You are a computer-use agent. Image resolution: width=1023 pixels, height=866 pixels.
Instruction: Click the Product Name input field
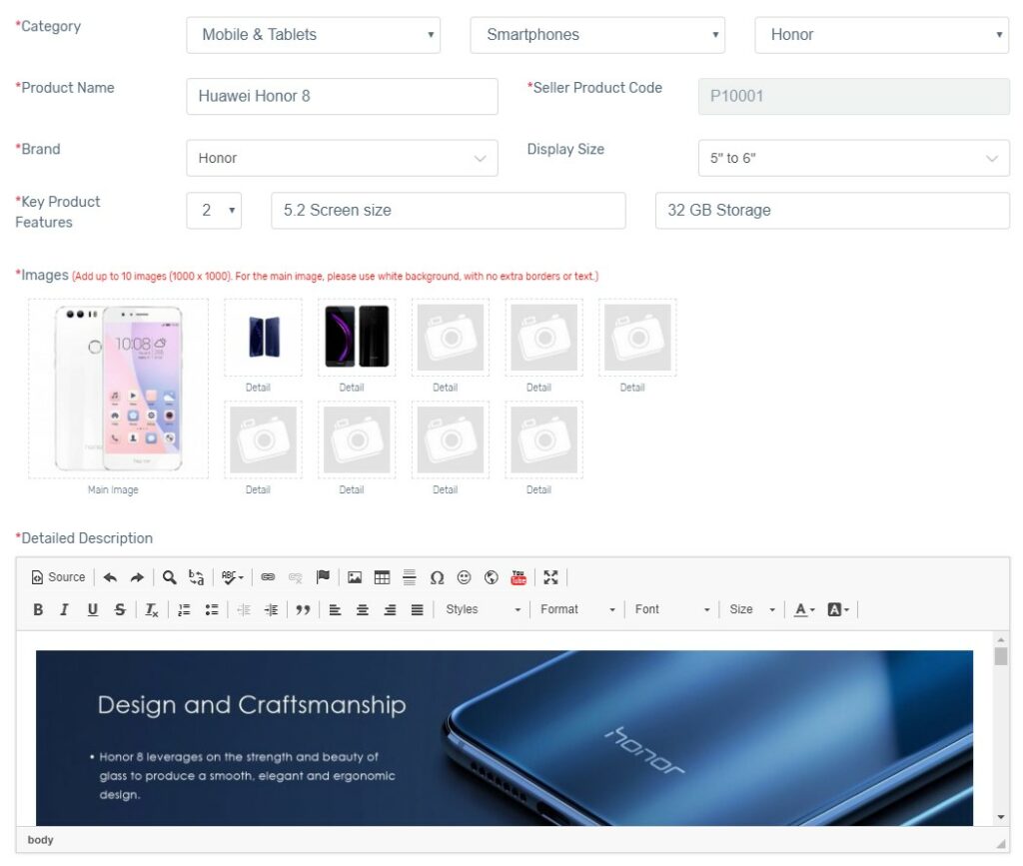click(x=342, y=97)
